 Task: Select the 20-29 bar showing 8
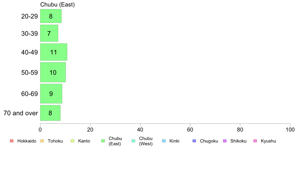51,16
